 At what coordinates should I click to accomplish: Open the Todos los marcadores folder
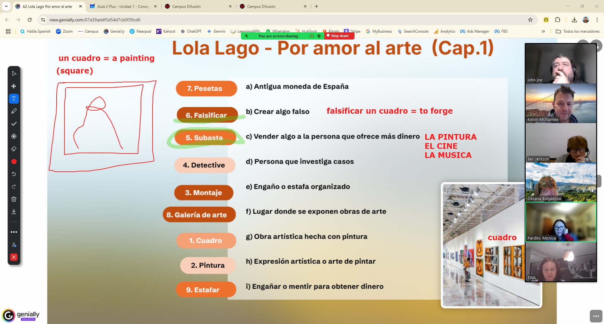(578, 31)
